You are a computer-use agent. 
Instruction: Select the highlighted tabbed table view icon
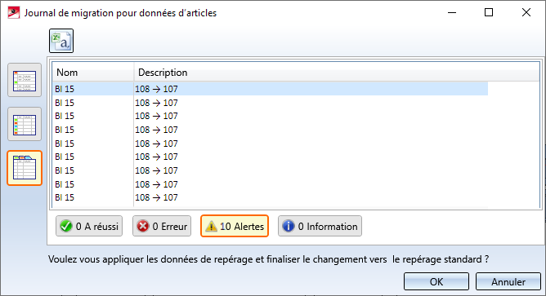(x=25, y=168)
